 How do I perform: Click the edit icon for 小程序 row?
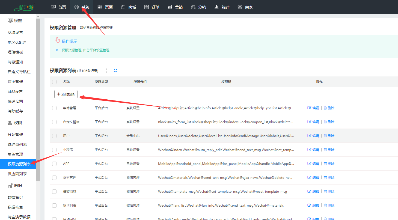[309, 150]
